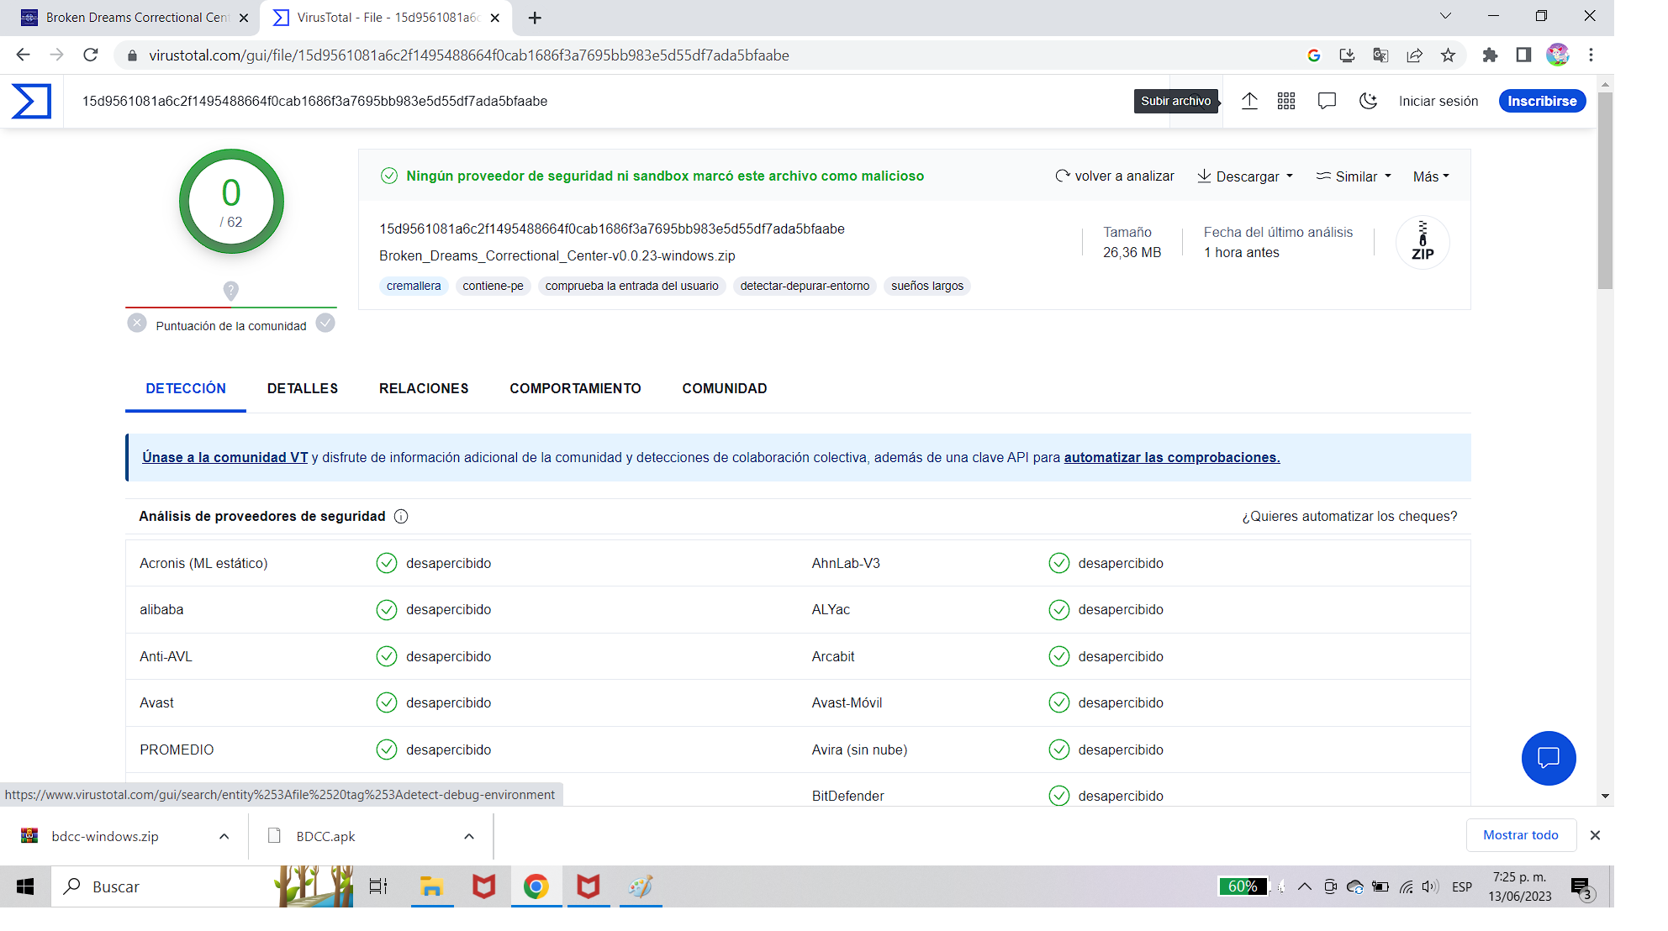Click Iniciar sesión link
This screenshot has height=931, width=1668.
tap(1438, 101)
